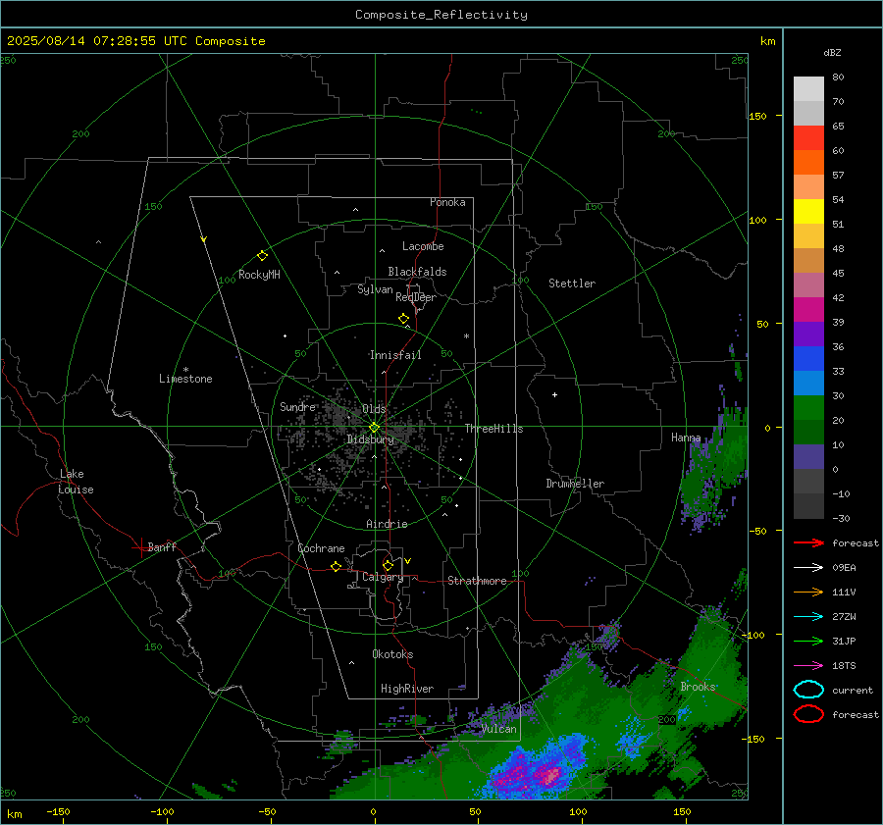Click the dBZ legend heading
Screen dimensions: 883x825
pos(832,52)
